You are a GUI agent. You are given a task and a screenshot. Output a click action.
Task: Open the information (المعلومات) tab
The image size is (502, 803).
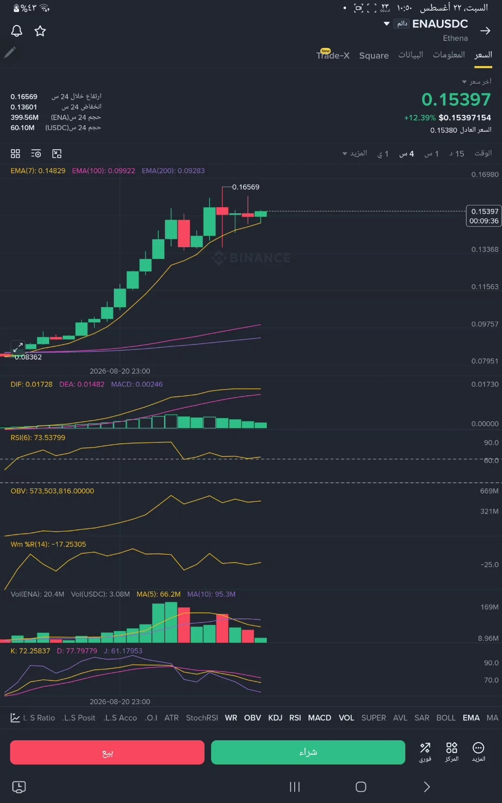[x=449, y=55]
